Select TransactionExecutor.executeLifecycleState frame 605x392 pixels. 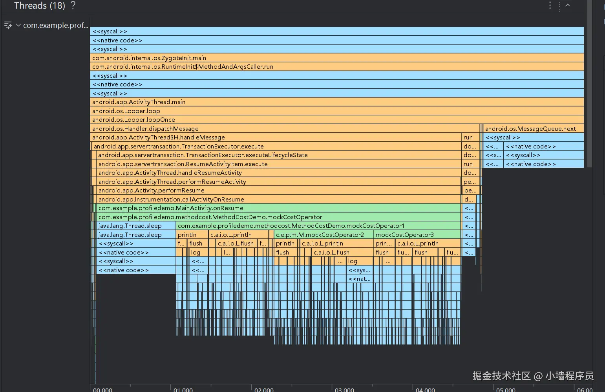click(x=279, y=155)
